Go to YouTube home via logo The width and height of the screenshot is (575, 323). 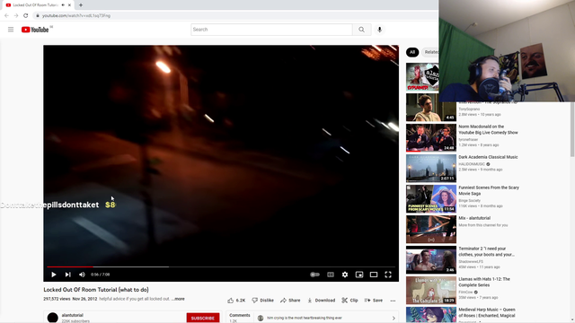(35, 30)
